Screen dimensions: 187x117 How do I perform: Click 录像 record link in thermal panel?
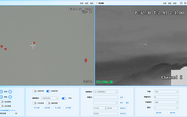point(165,3)
